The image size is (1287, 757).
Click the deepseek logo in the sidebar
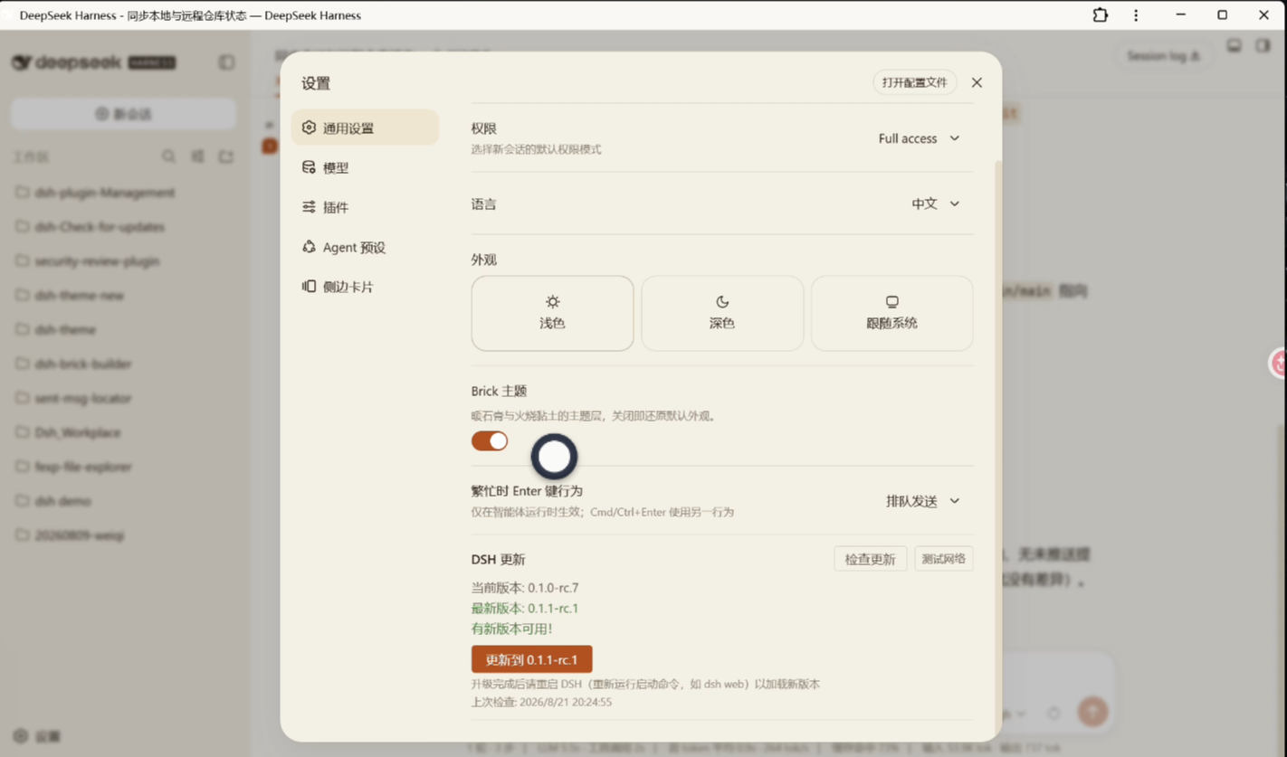(x=93, y=62)
